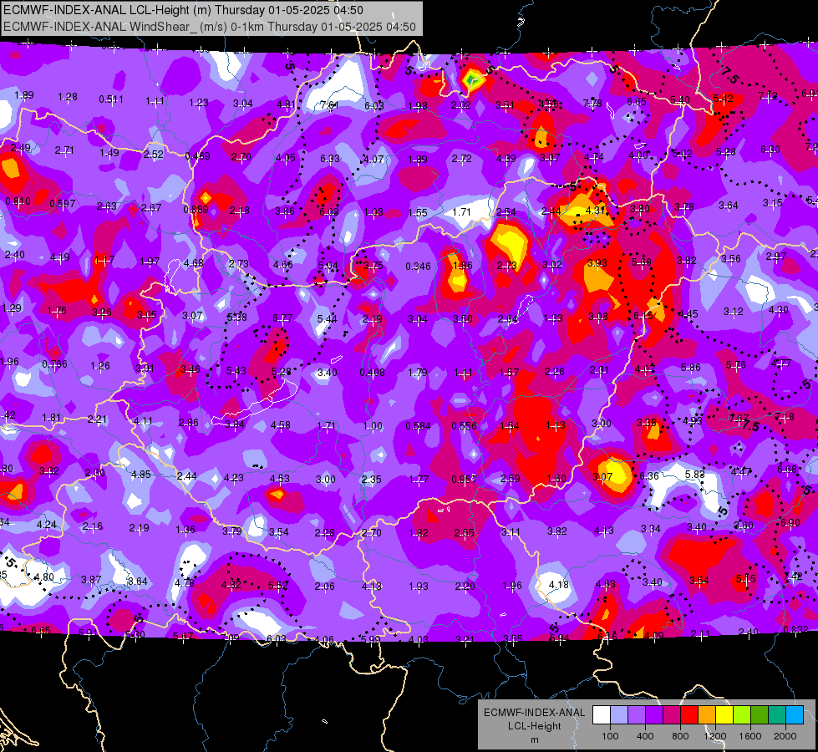Screen dimensions: 818x752
Task: Click the legend label 800
Action: click(x=680, y=736)
